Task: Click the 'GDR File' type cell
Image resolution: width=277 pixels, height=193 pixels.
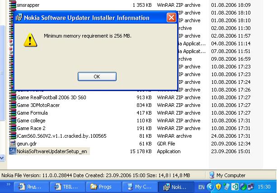Action: 166,144
